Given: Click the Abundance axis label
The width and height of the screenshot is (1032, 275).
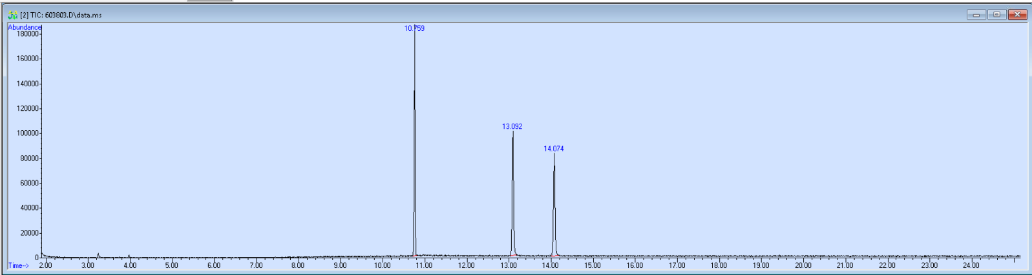Looking at the screenshot, I should (25, 27).
